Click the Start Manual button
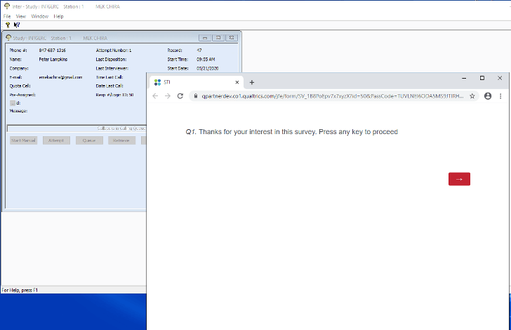The image size is (511, 330). click(23, 140)
